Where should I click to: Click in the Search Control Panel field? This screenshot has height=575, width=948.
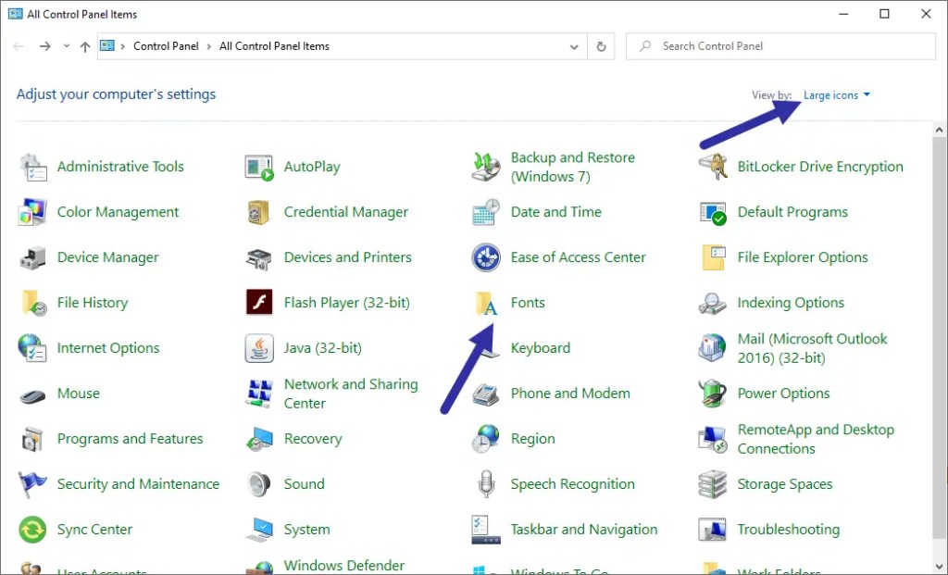tap(780, 46)
